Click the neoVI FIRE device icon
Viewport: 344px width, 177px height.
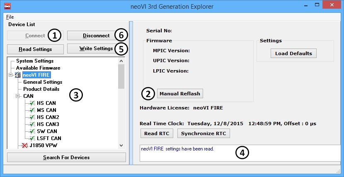[18, 75]
